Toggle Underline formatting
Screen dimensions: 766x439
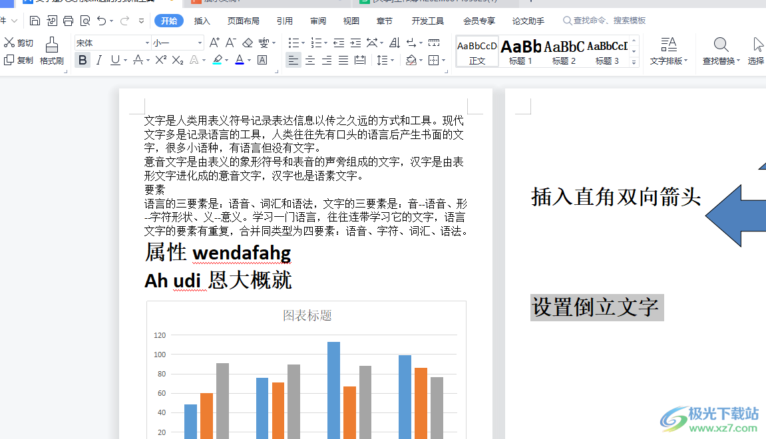coord(115,60)
